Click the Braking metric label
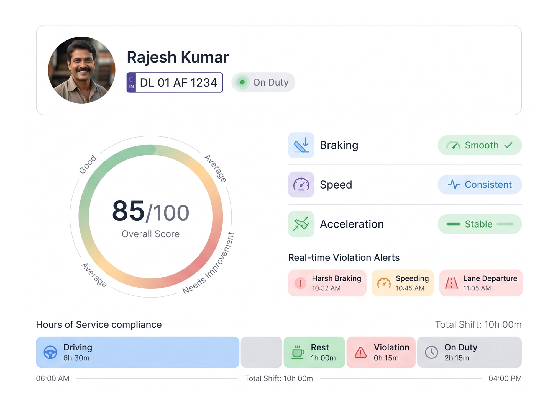The width and height of the screenshot is (558, 405). click(x=339, y=145)
